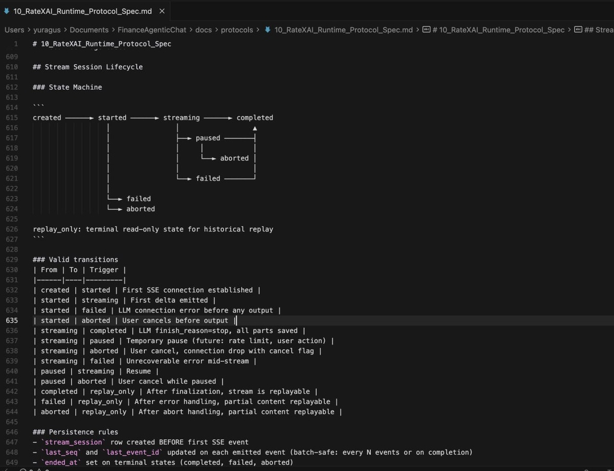Click 'After finalization, stream is replayable' text
This screenshot has width=614, height=471.
[228, 391]
